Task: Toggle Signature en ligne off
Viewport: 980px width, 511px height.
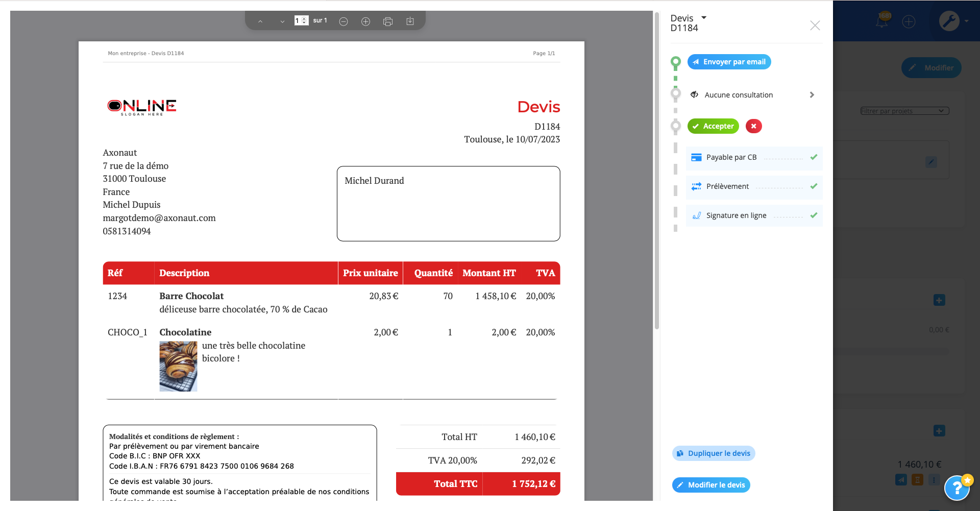Action: [x=814, y=215]
